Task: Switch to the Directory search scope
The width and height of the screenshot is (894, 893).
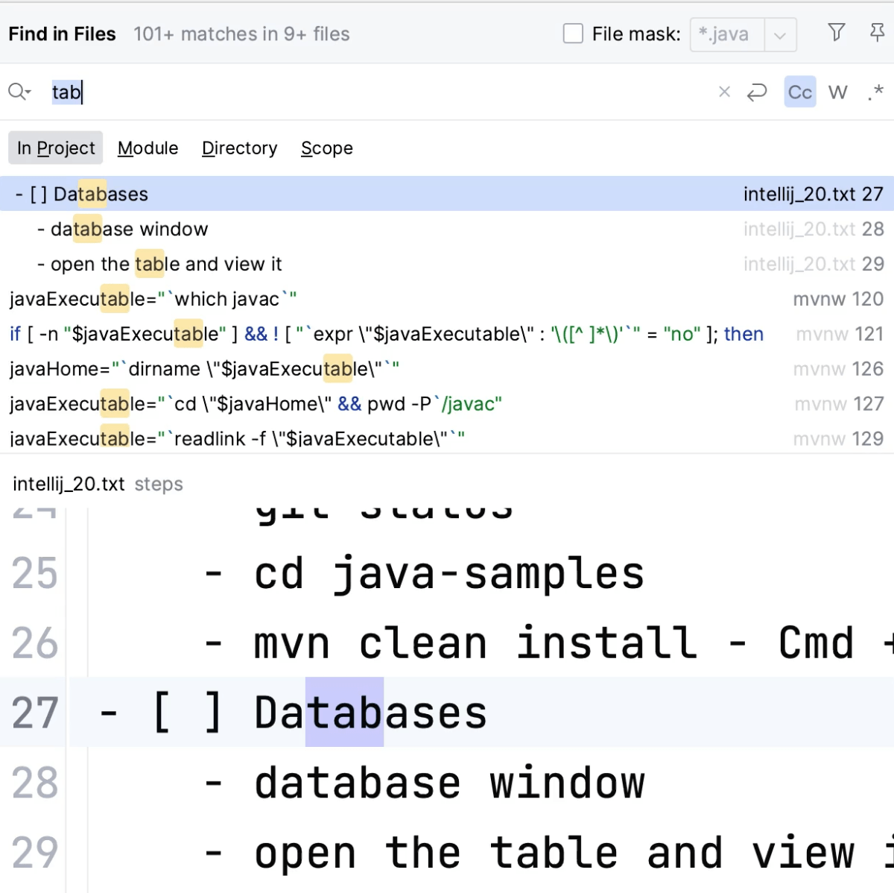Action: click(x=239, y=148)
